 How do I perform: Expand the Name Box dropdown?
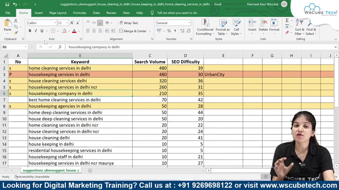point(25,47)
